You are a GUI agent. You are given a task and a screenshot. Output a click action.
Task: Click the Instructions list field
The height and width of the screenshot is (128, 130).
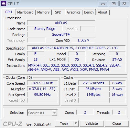[x=76, y=67]
